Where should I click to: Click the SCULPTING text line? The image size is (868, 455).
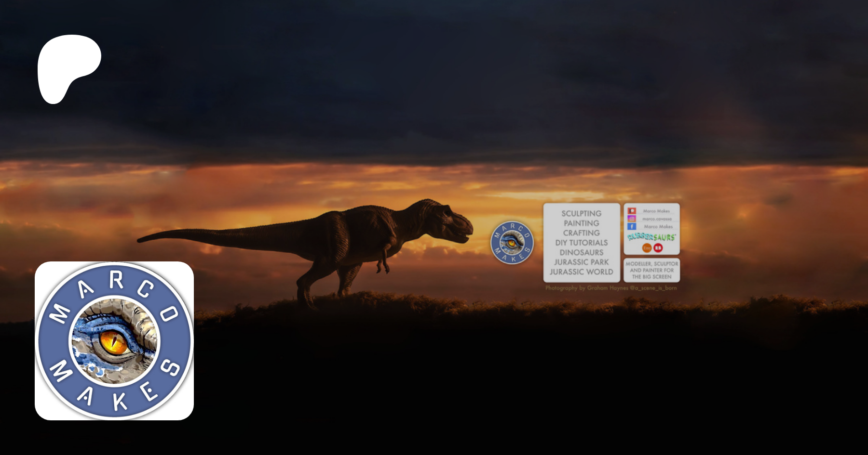[581, 213]
